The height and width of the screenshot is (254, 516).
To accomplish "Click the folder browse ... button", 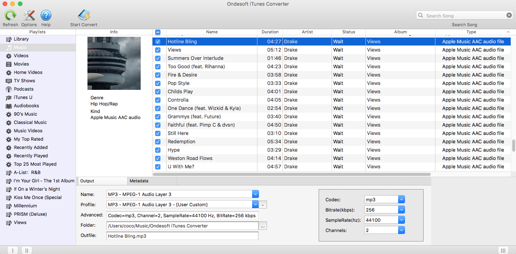I will coord(263,226).
